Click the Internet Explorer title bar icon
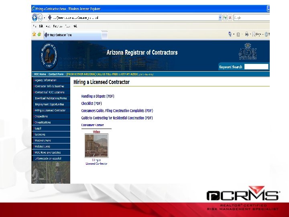289x217 pixels. [x=33, y=9]
